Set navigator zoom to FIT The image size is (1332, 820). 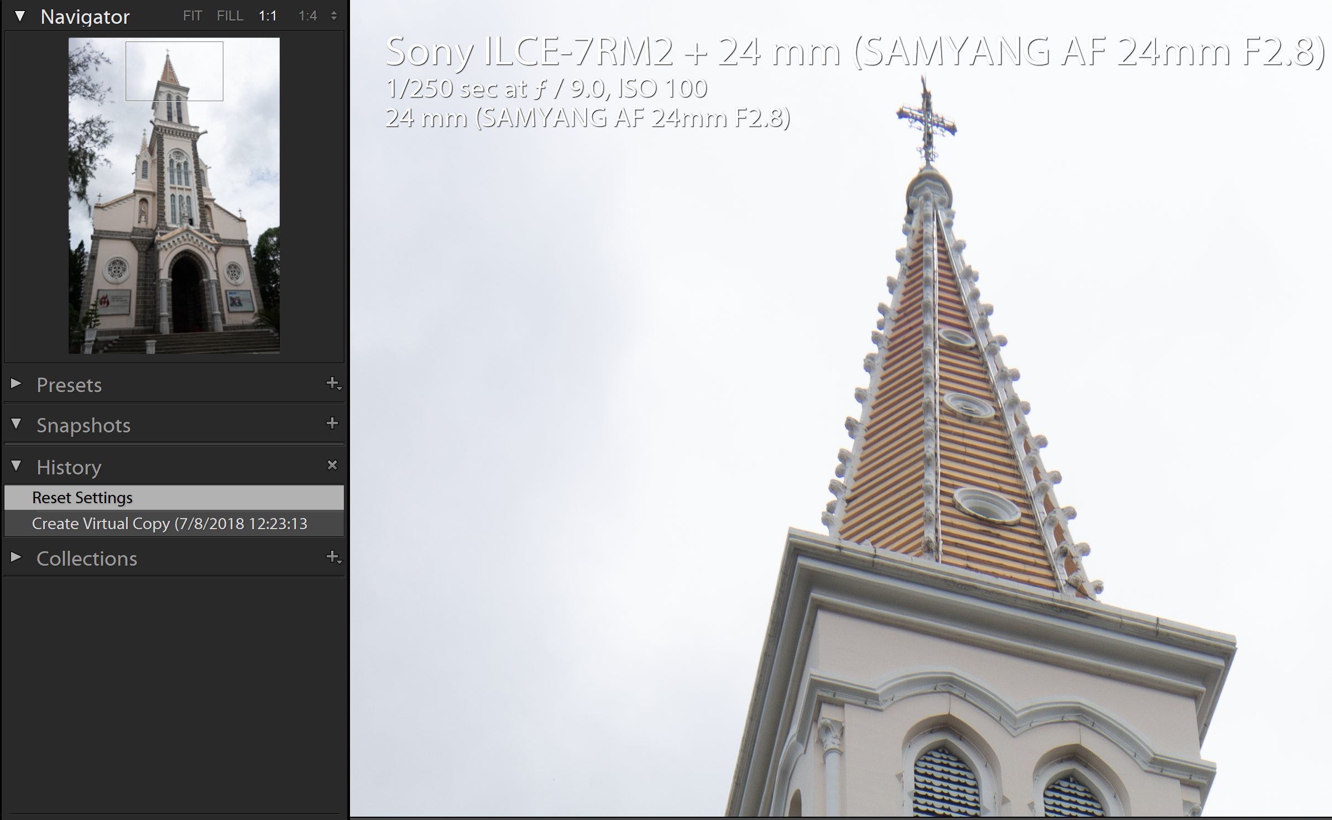[x=192, y=16]
